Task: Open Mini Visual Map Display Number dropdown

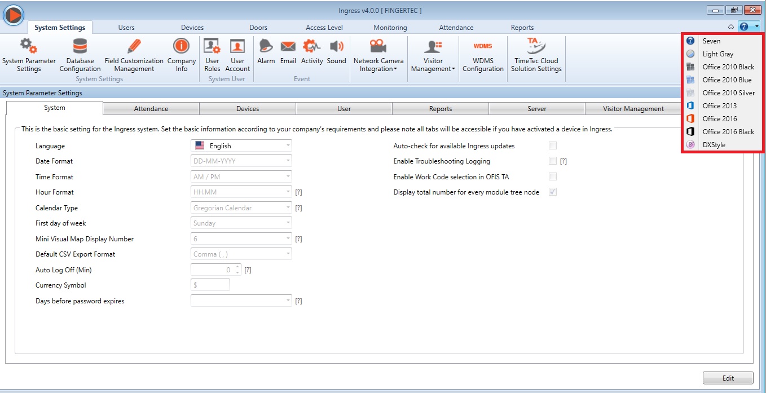Action: (241, 239)
